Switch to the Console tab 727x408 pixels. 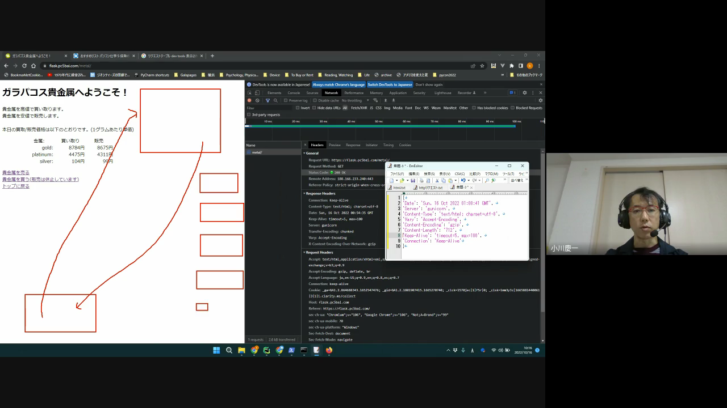coord(294,93)
